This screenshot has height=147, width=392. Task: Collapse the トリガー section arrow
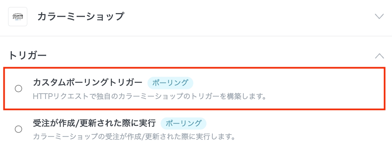379,55
